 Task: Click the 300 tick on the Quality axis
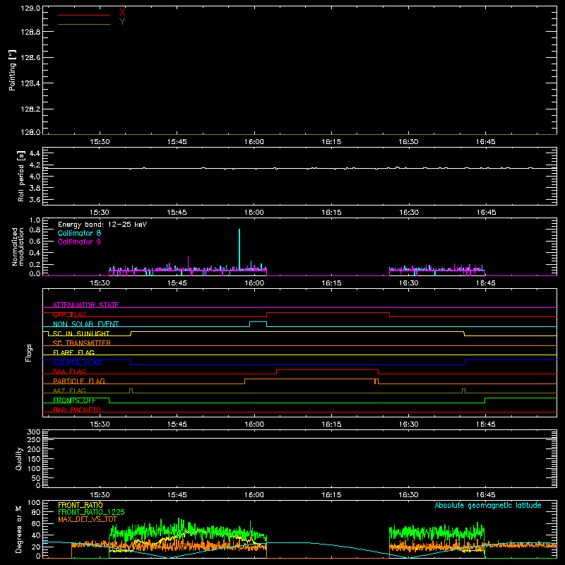pyautogui.click(x=34, y=432)
